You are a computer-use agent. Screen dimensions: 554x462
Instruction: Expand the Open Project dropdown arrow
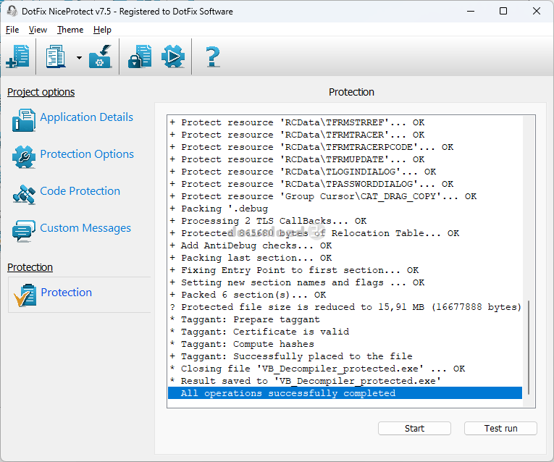(x=79, y=58)
